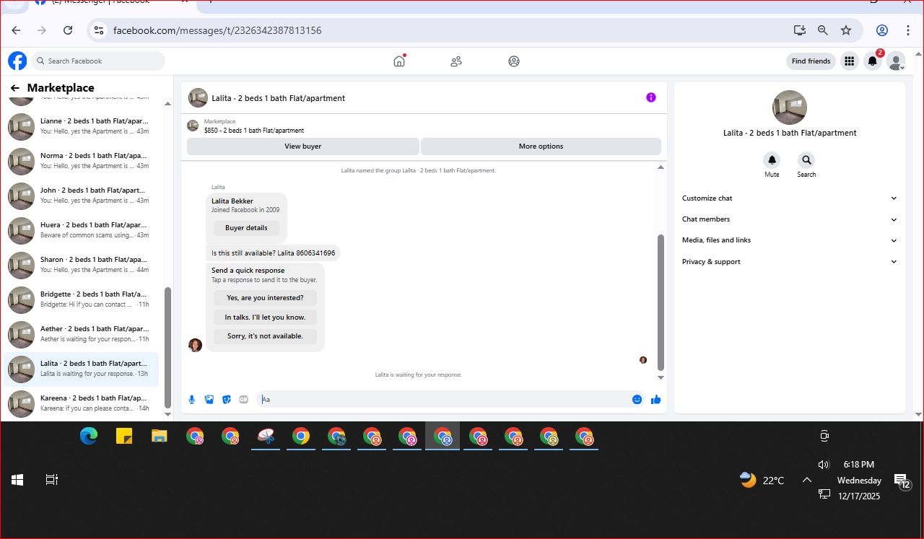
Task: Choose a sticker from the sticker icon
Action: [227, 399]
